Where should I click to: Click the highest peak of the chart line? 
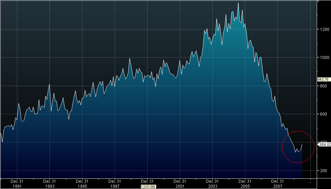click(238, 3)
